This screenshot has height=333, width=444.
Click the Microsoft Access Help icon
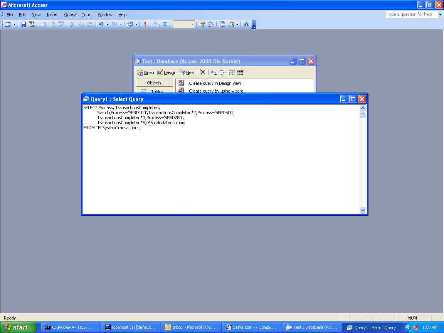[246, 24]
